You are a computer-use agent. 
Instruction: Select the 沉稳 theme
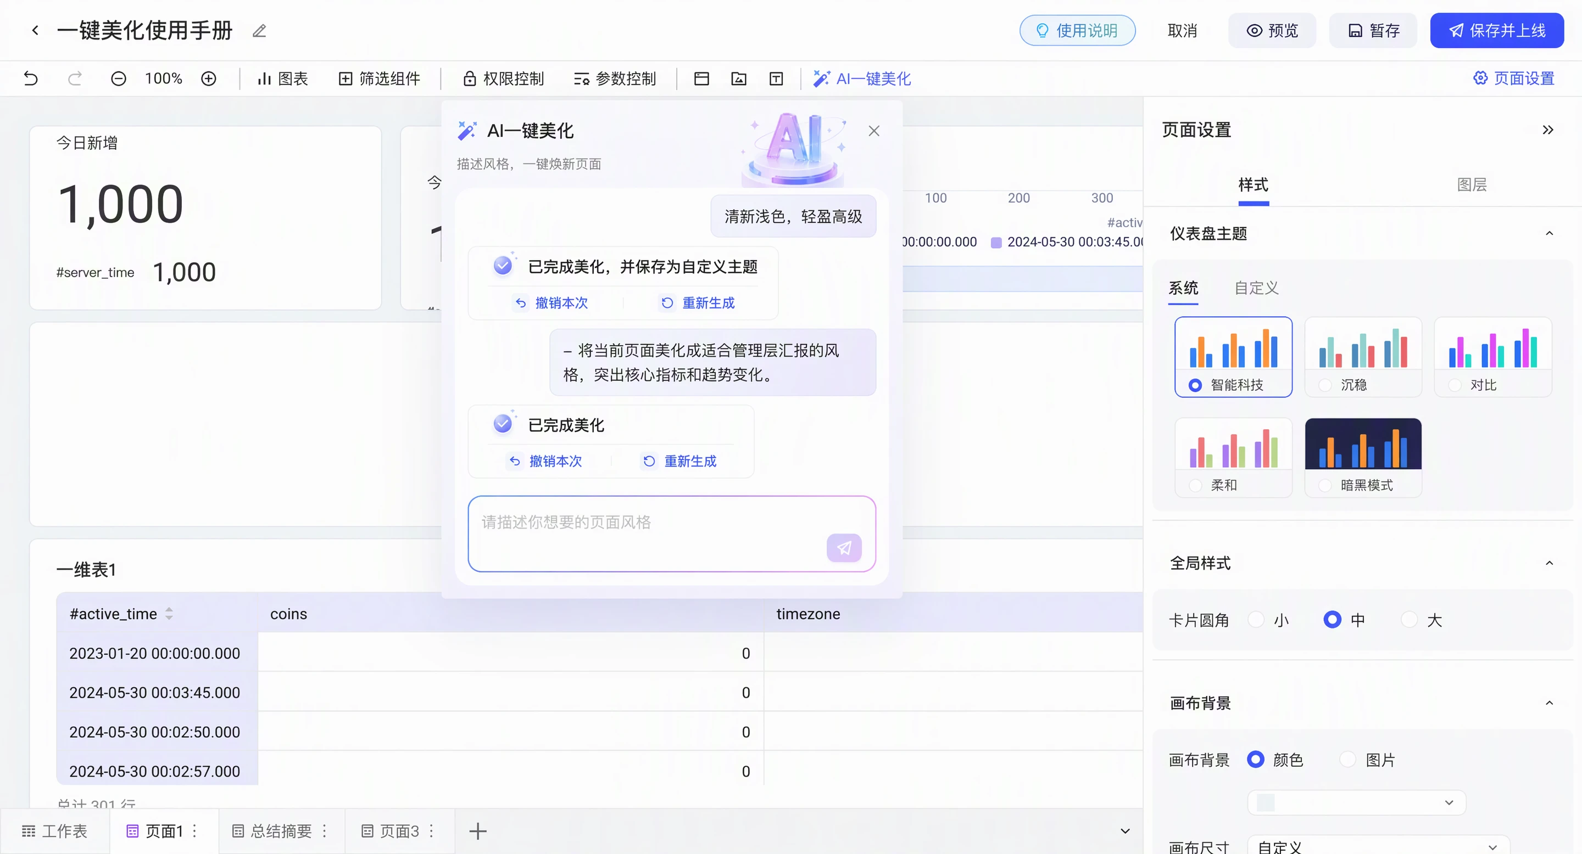coord(1363,357)
